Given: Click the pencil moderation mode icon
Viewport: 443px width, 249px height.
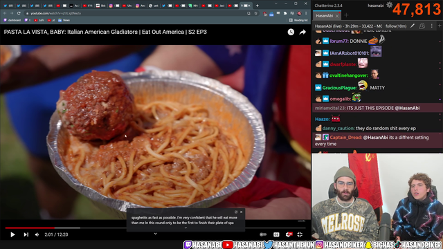Looking at the screenshot, I should pos(413,26).
